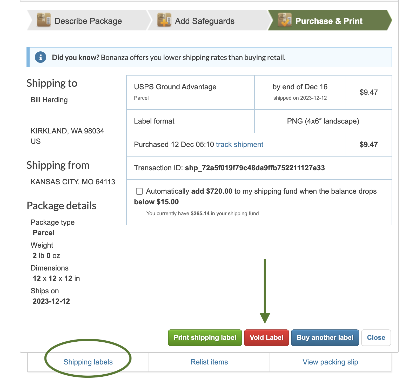Click the Shipping from heading
This screenshot has height=379, width=416.
pos(58,165)
